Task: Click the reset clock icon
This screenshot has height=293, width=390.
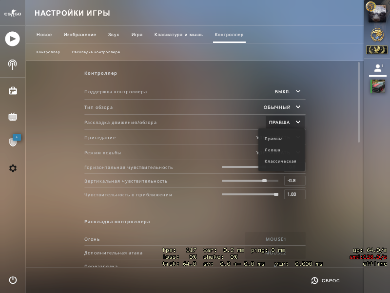Action: (x=314, y=280)
